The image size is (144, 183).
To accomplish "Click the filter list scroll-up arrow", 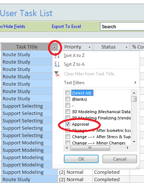I will [x=134, y=93].
